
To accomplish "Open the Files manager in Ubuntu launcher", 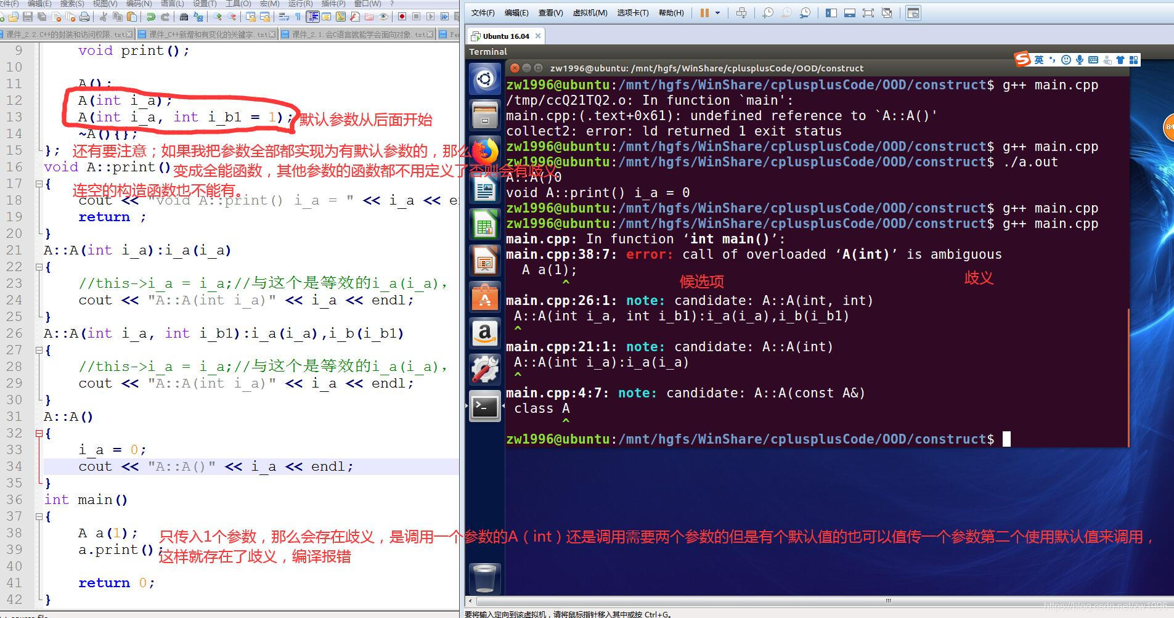I will 485,115.
